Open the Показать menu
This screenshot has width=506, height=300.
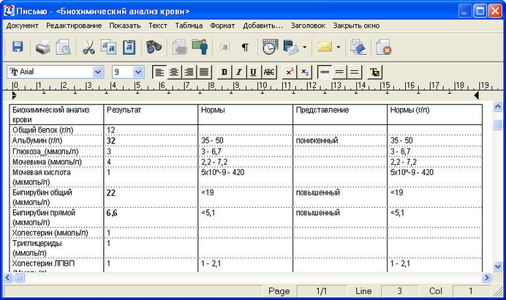click(x=125, y=26)
